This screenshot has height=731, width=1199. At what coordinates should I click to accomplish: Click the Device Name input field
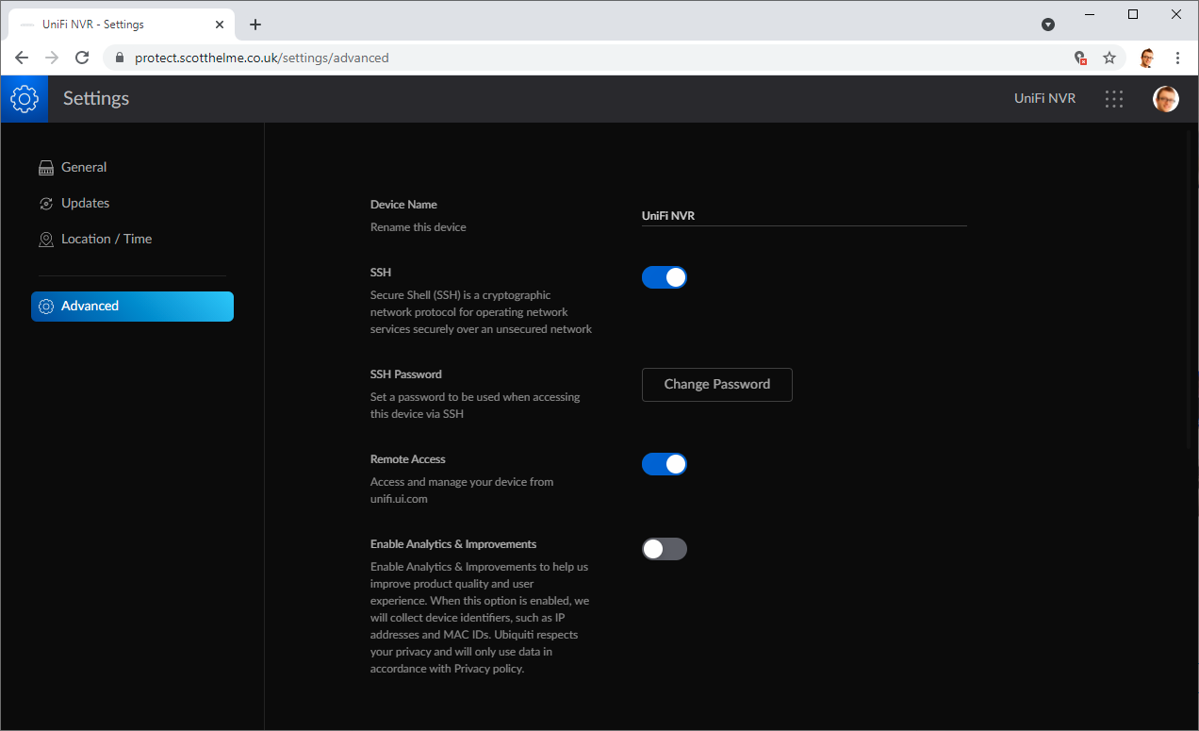pos(804,216)
